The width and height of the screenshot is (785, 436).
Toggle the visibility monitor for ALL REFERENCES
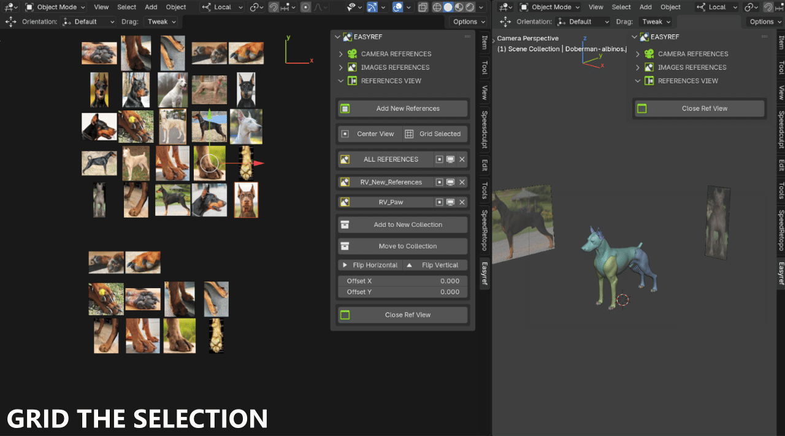pos(451,159)
